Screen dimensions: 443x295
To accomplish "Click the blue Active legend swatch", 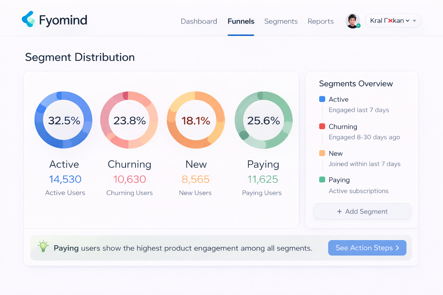I will point(322,99).
